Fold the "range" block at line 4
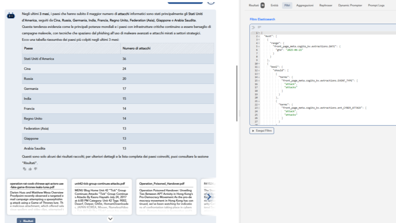 (259, 43)
